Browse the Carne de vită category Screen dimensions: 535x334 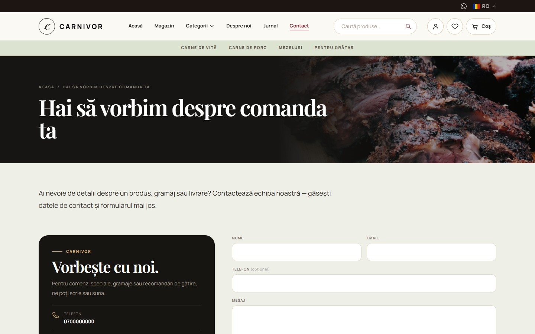[x=199, y=48]
